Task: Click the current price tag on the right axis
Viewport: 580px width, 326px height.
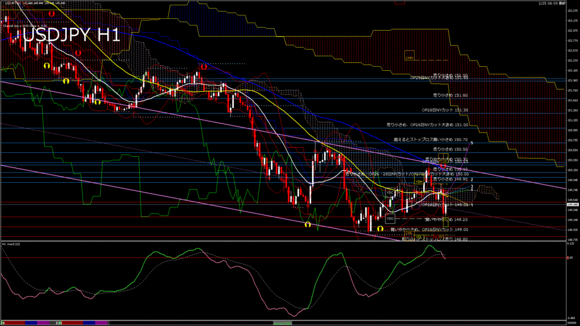Action: click(573, 205)
